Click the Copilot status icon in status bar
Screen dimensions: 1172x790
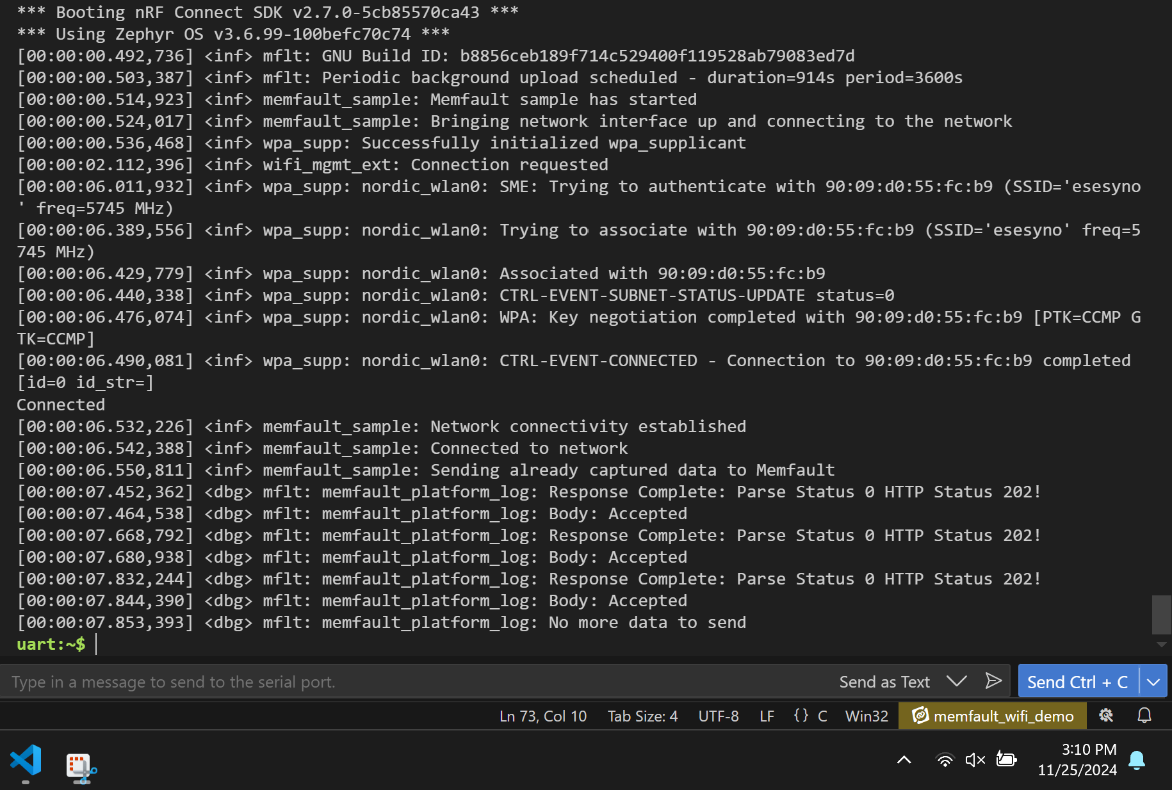[x=1106, y=715]
